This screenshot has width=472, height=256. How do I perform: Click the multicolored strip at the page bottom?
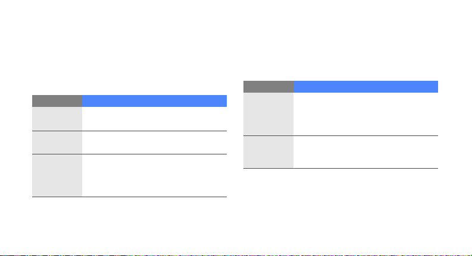236,255
